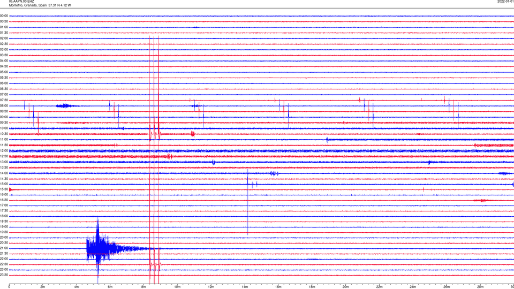Select the 15:00 trace time label

pyautogui.click(x=4, y=184)
